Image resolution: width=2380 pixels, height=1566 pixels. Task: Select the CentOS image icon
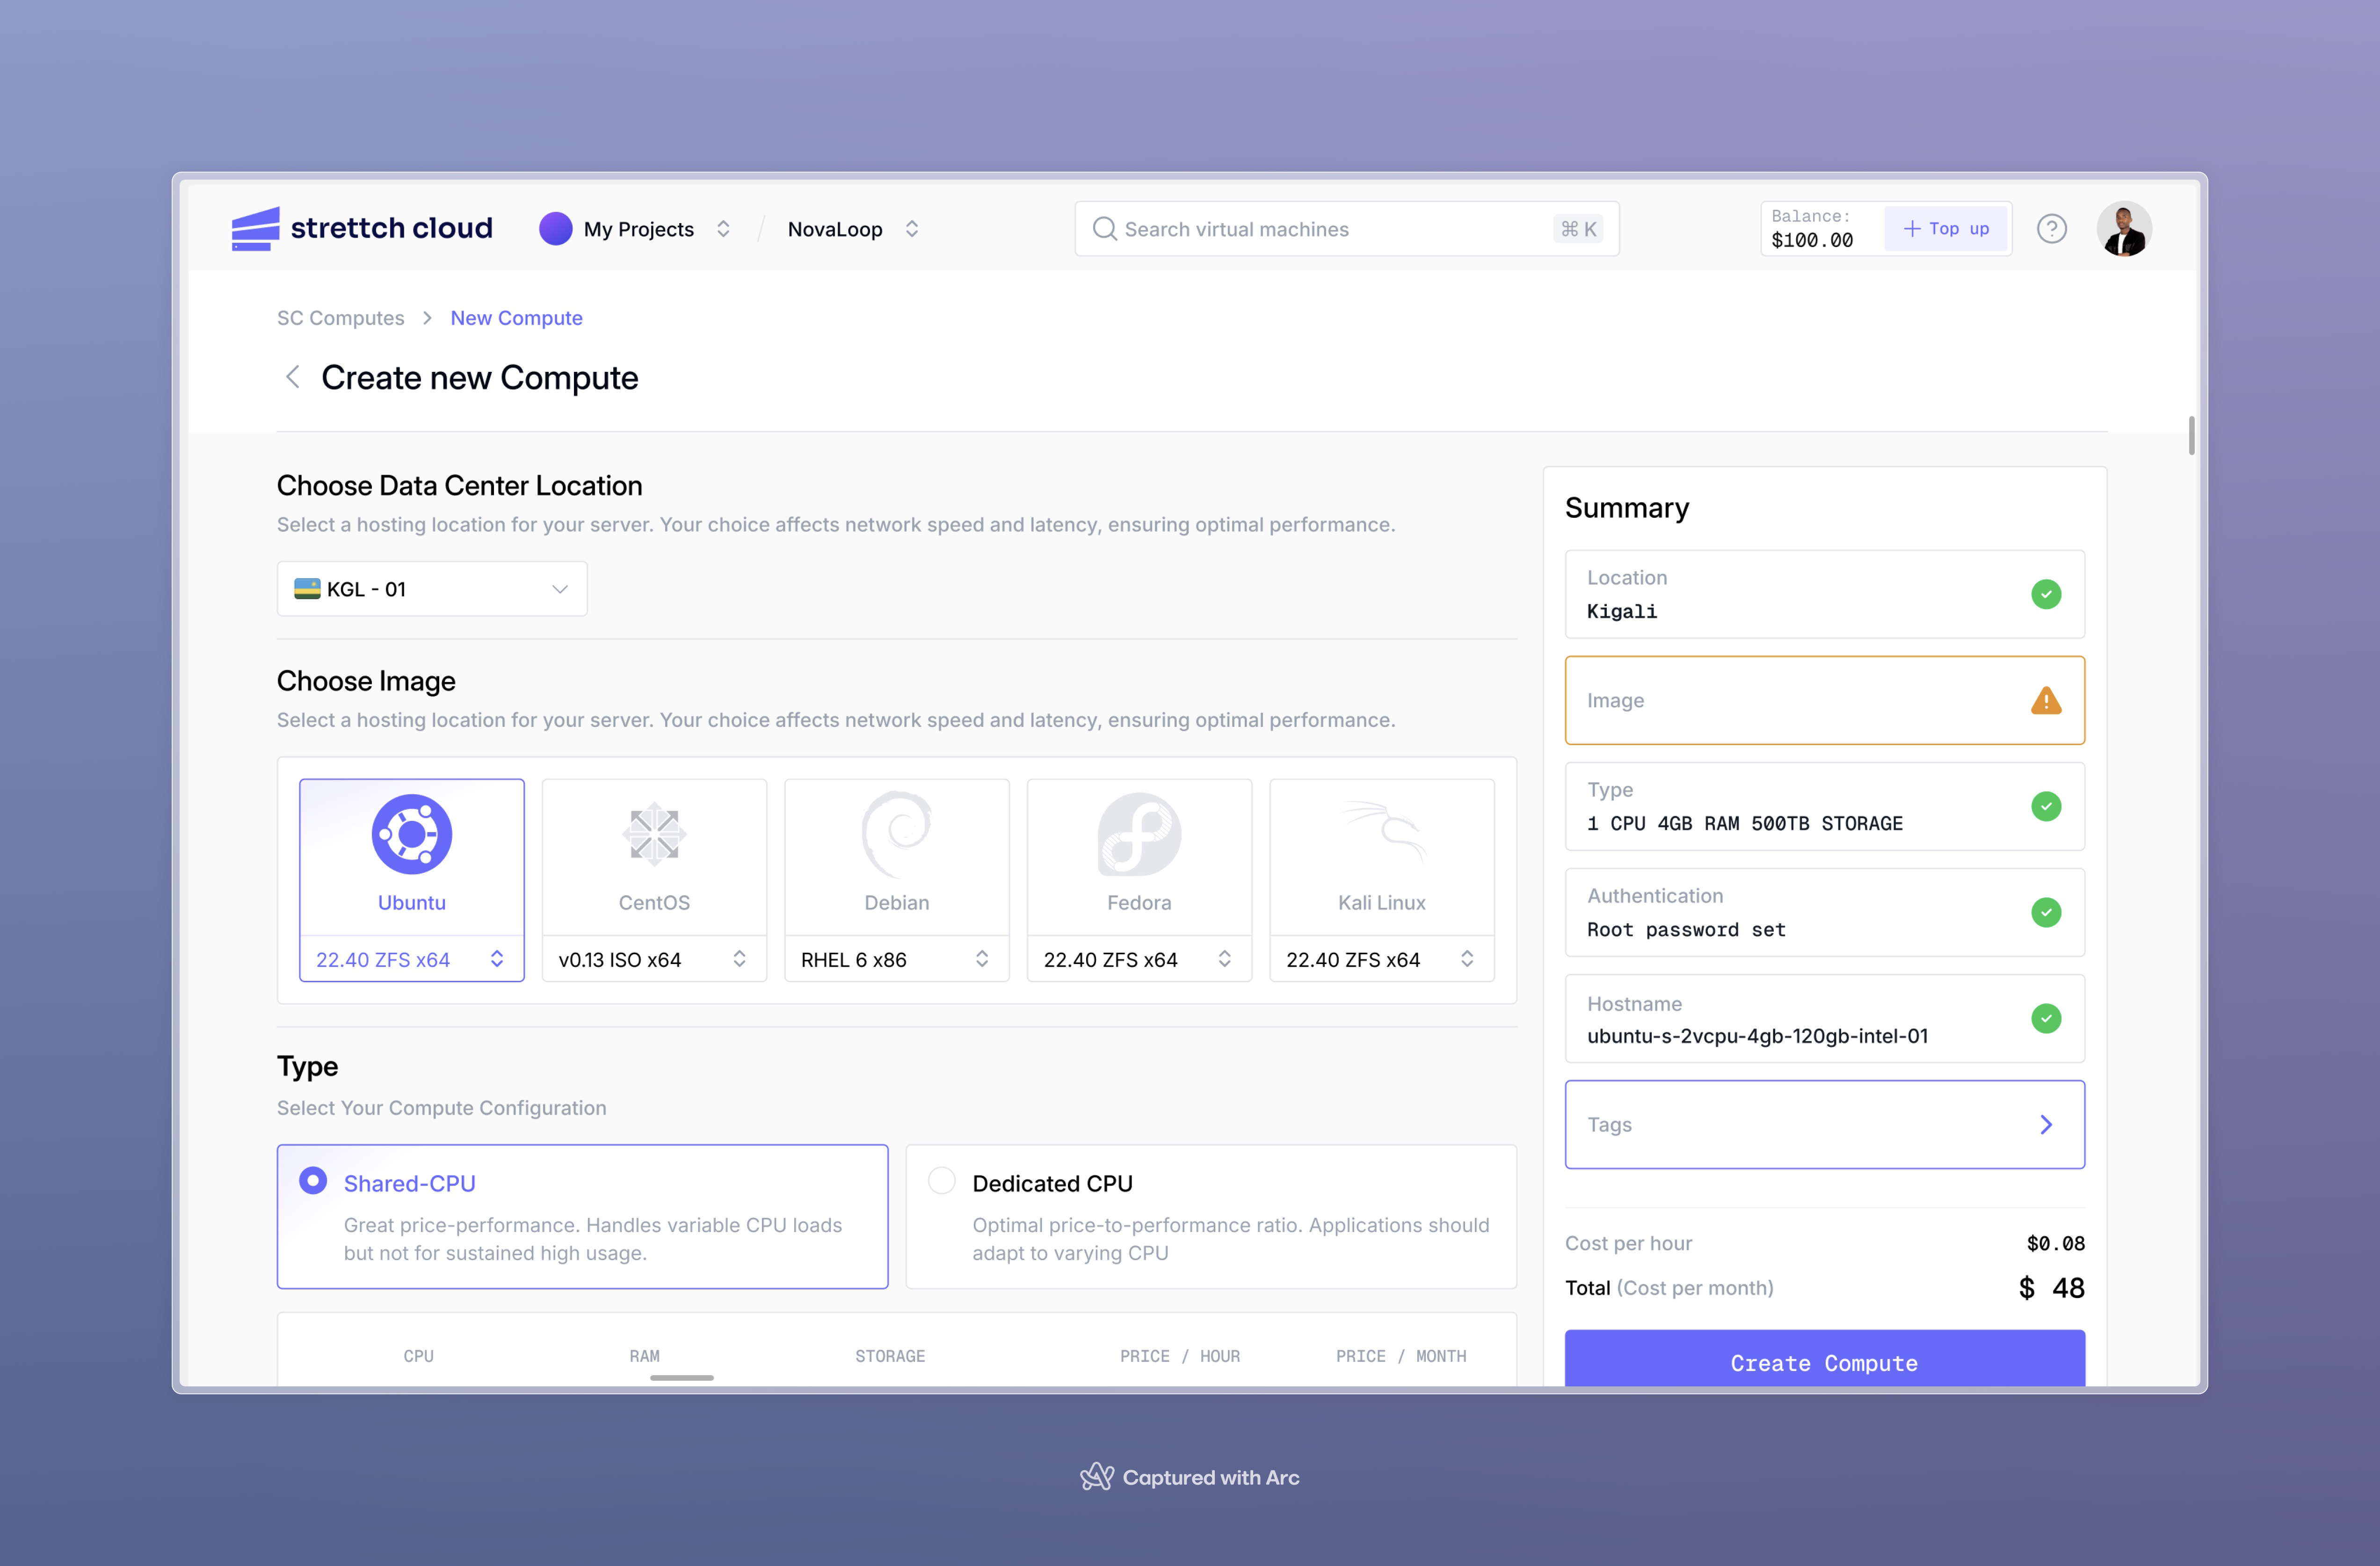654,834
